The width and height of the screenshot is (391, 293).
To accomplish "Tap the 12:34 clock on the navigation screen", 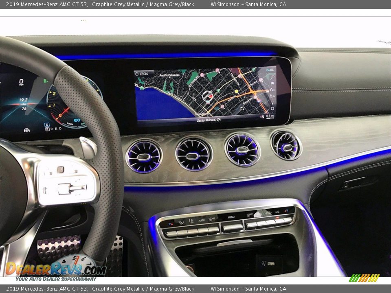I will coord(142,74).
